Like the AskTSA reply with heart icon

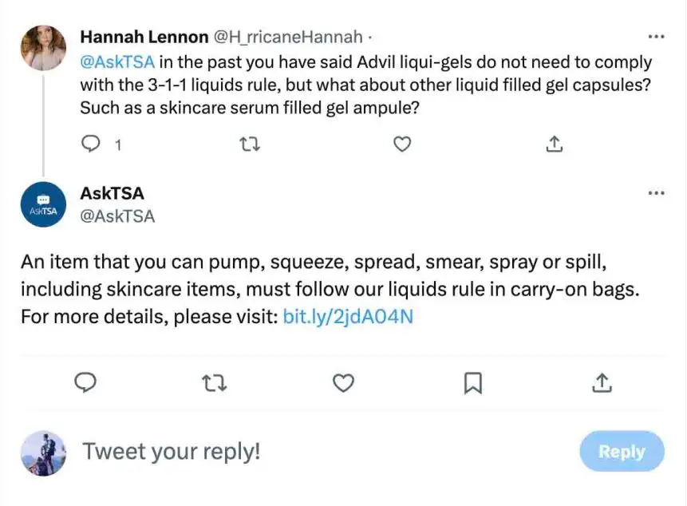point(343,383)
